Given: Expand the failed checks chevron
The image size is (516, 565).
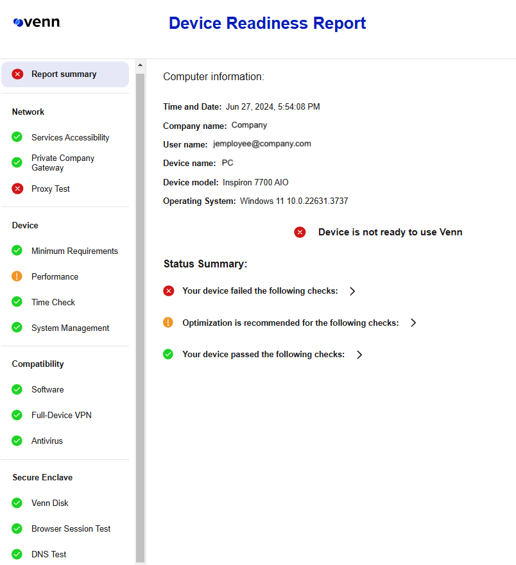Looking at the screenshot, I should pyautogui.click(x=352, y=291).
